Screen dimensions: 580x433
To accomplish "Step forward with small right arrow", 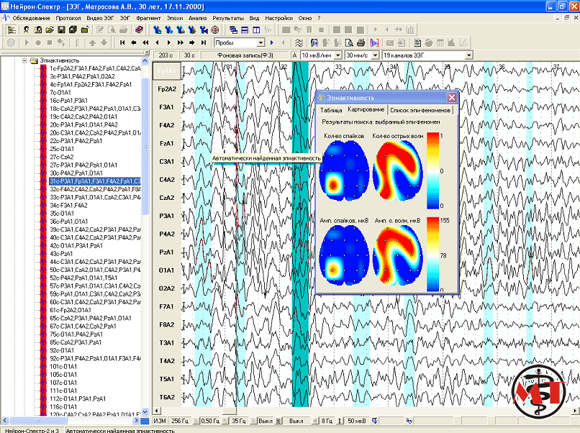I will pos(168,43).
